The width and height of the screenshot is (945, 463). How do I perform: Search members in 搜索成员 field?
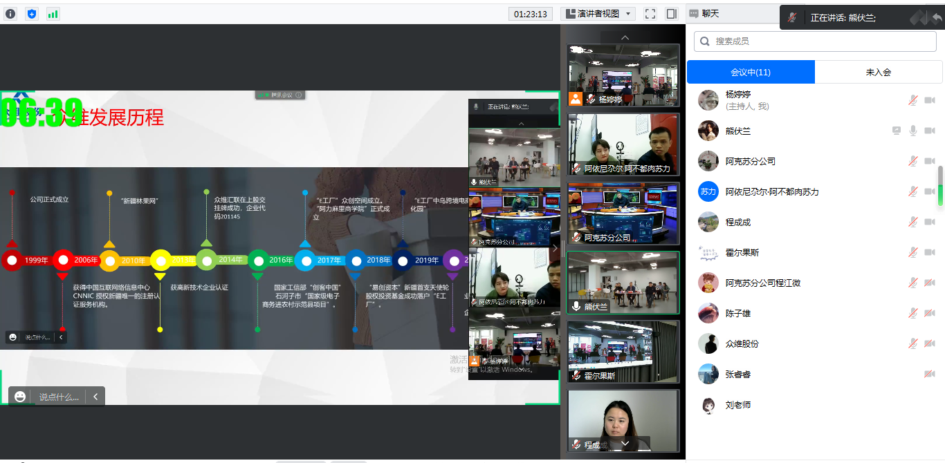click(x=815, y=41)
